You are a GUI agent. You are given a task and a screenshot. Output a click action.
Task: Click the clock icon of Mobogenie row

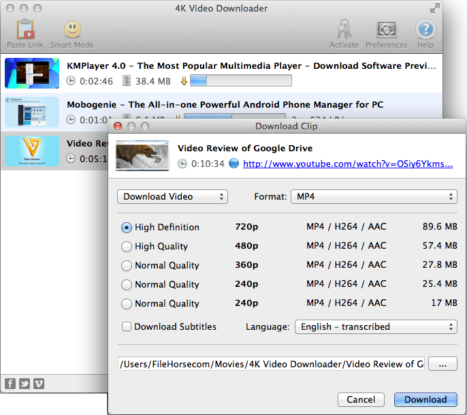71,119
